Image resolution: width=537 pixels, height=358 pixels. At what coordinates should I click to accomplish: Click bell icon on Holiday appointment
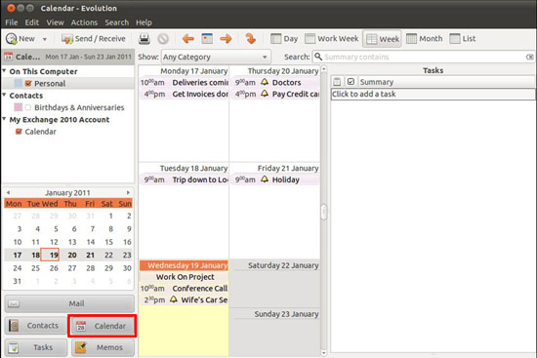(265, 179)
